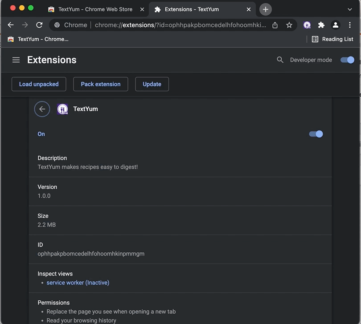The height and width of the screenshot is (324, 361).
Task: Click the version value 1.0.0
Action: coord(44,196)
